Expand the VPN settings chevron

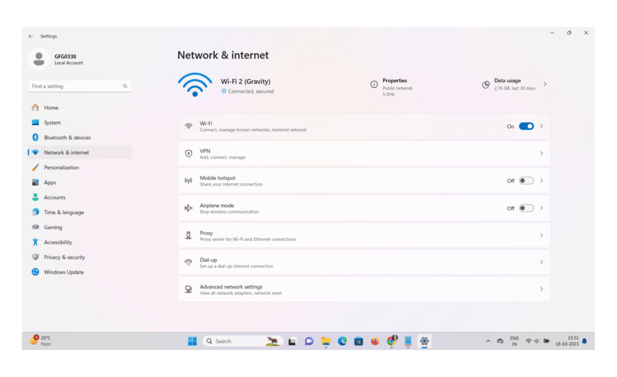click(541, 153)
